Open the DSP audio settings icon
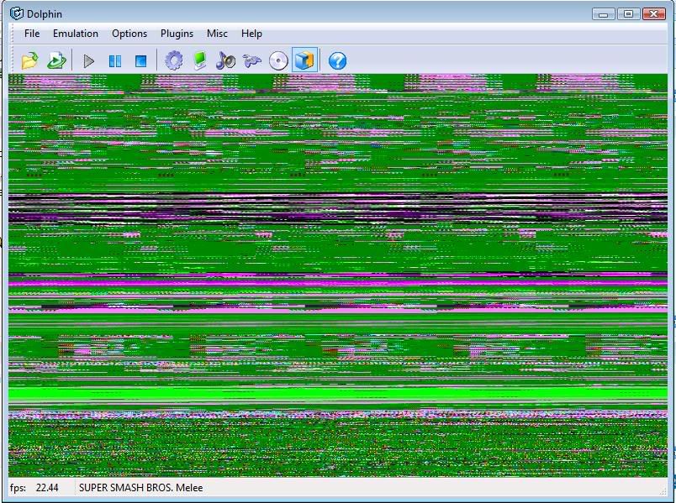The image size is (676, 503). [x=225, y=60]
